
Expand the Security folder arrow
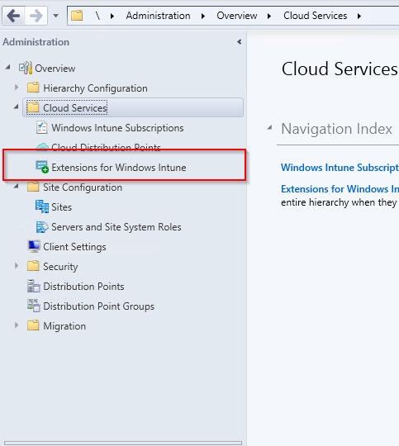(17, 266)
